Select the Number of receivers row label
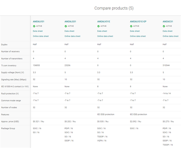181x148 pixels. tap(10, 51)
